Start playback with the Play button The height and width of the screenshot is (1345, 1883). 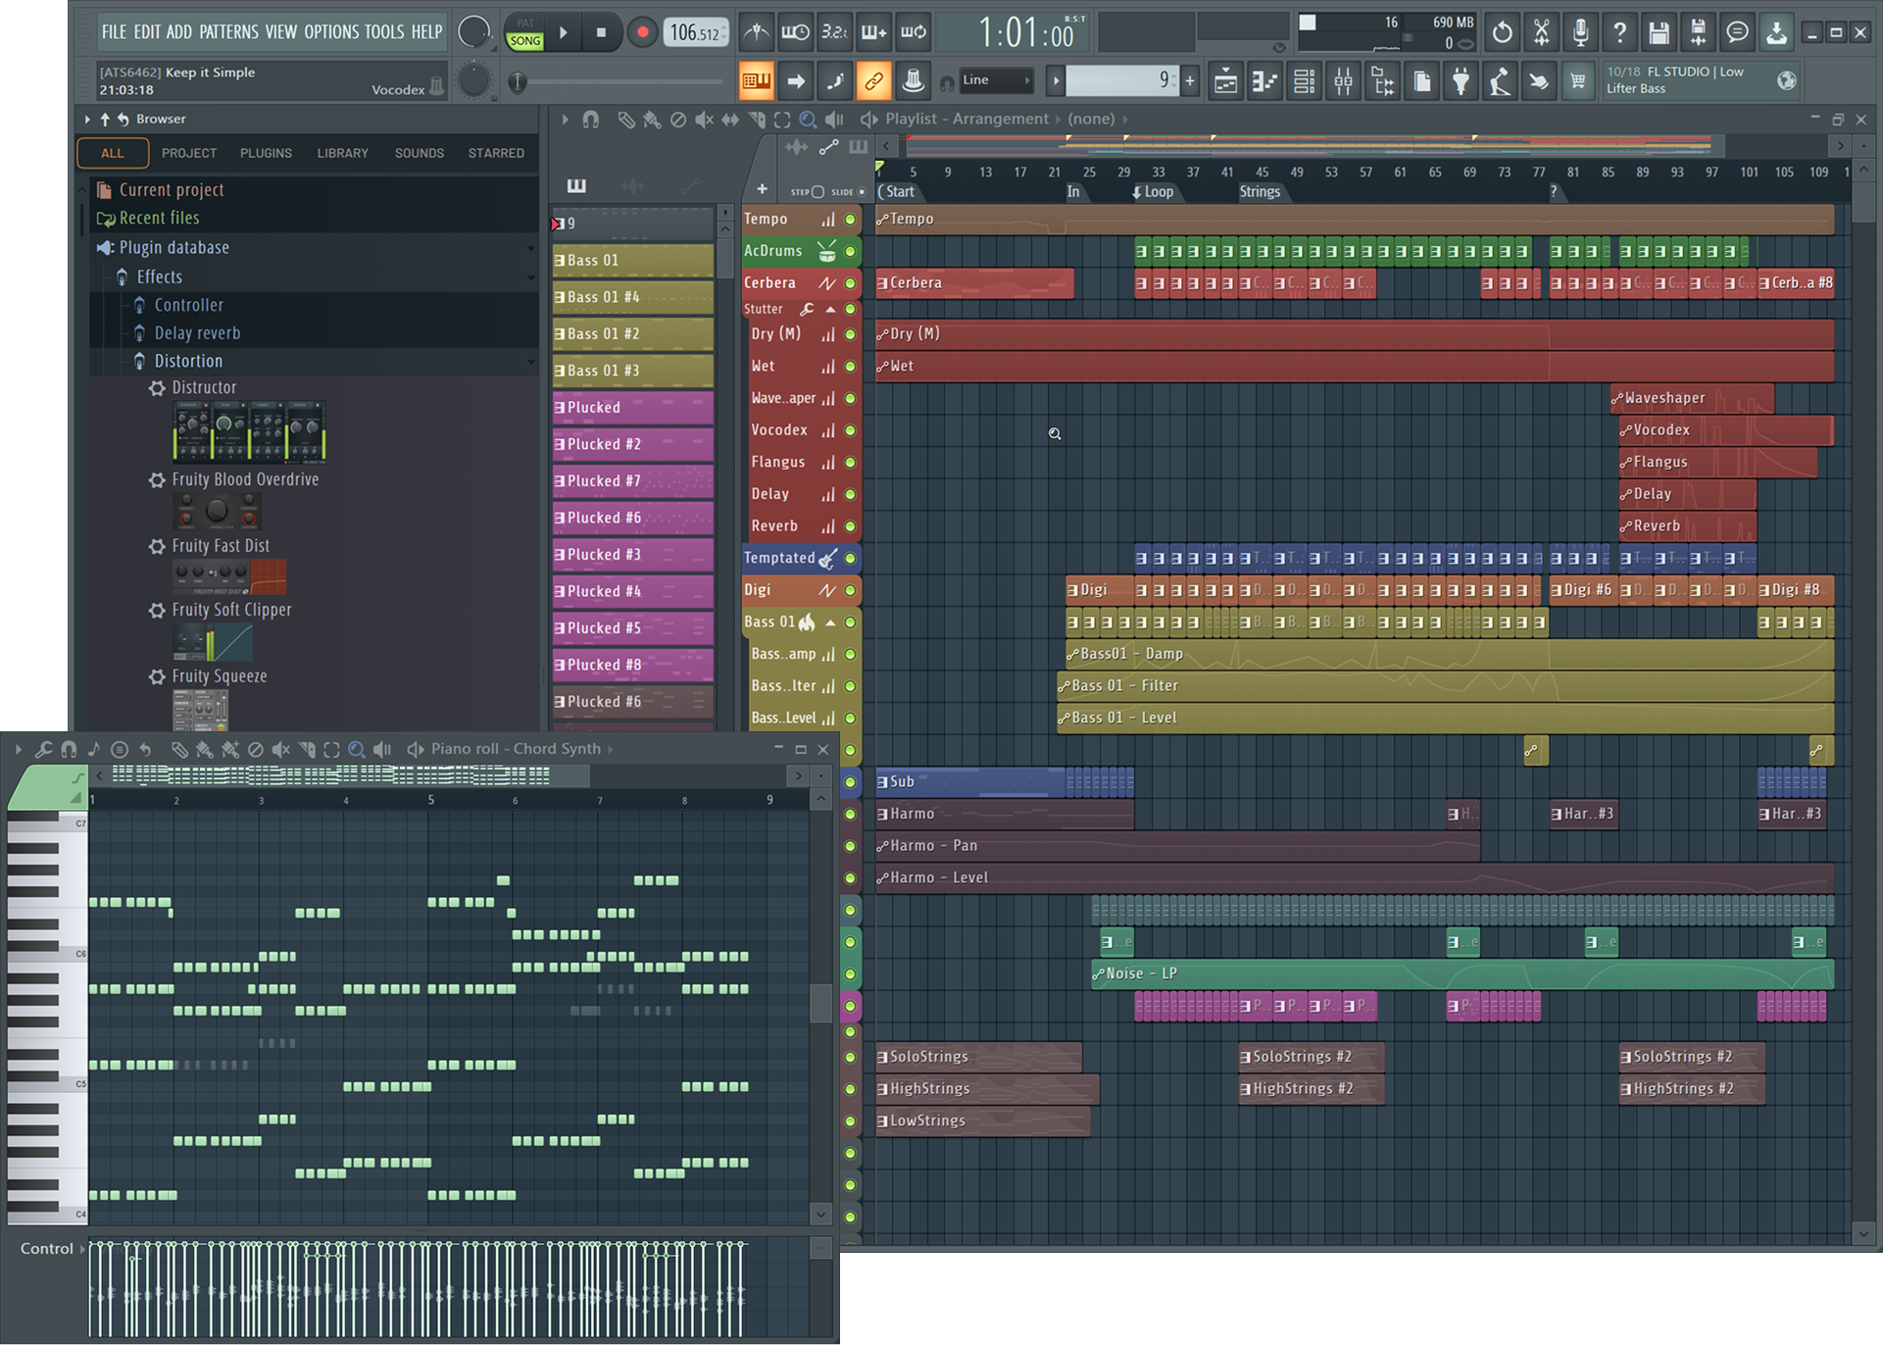point(564,32)
